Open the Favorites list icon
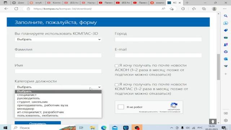The height and width of the screenshot is (130, 231). pos(194,9)
